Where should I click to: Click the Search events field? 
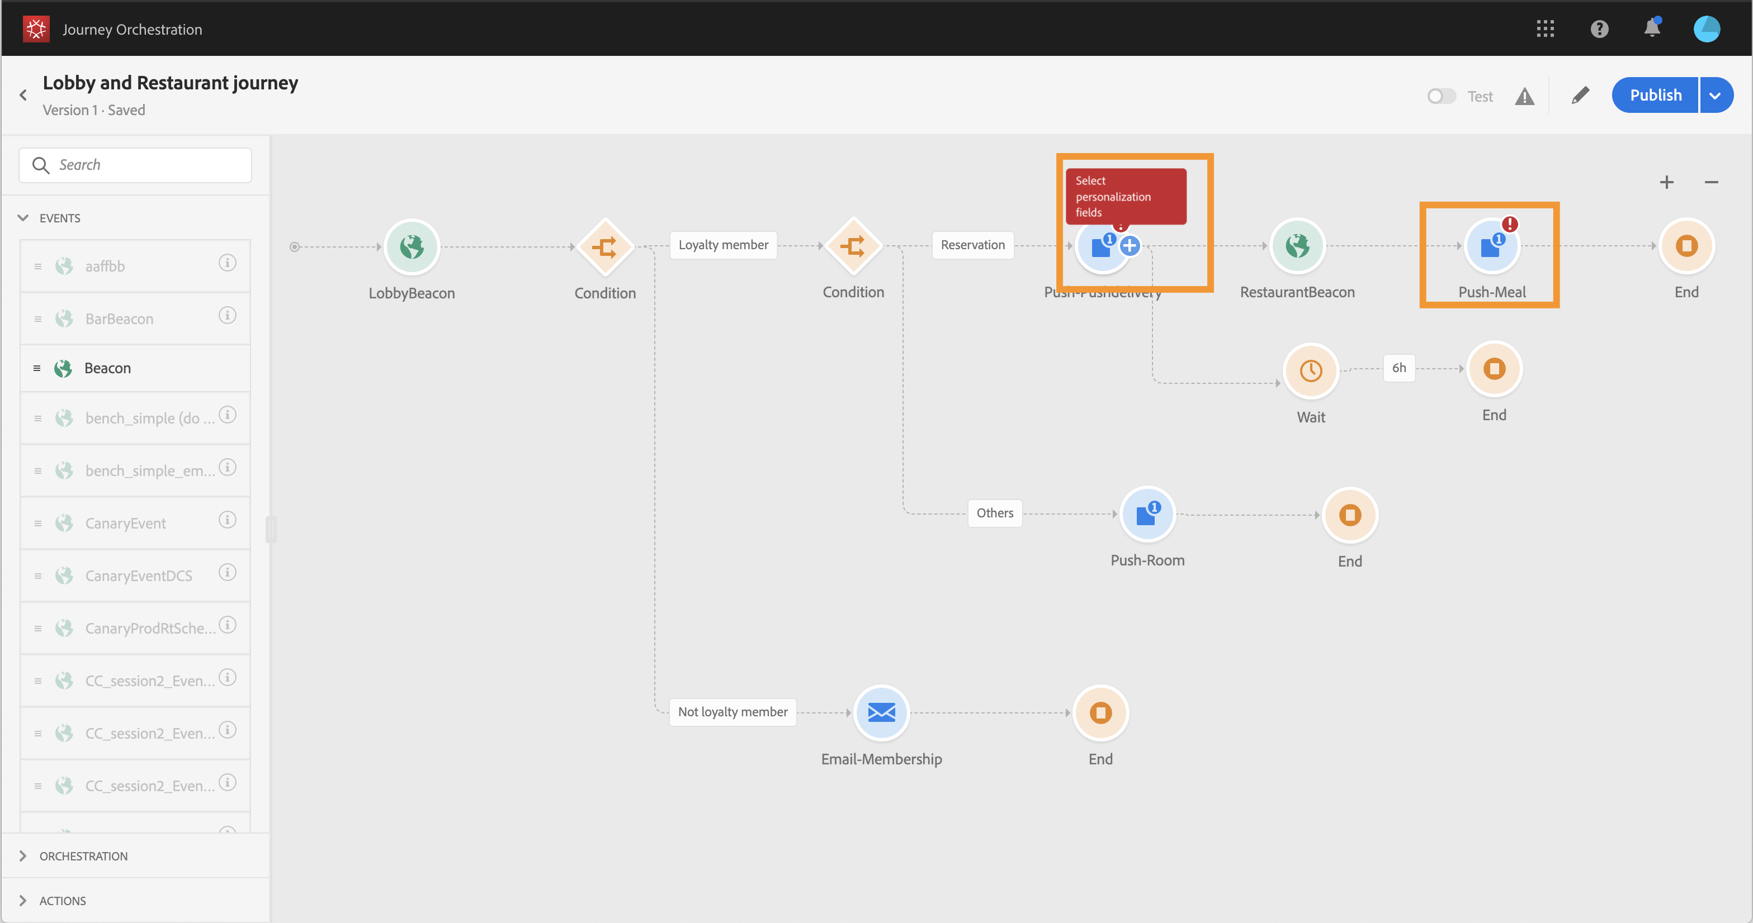(x=150, y=165)
